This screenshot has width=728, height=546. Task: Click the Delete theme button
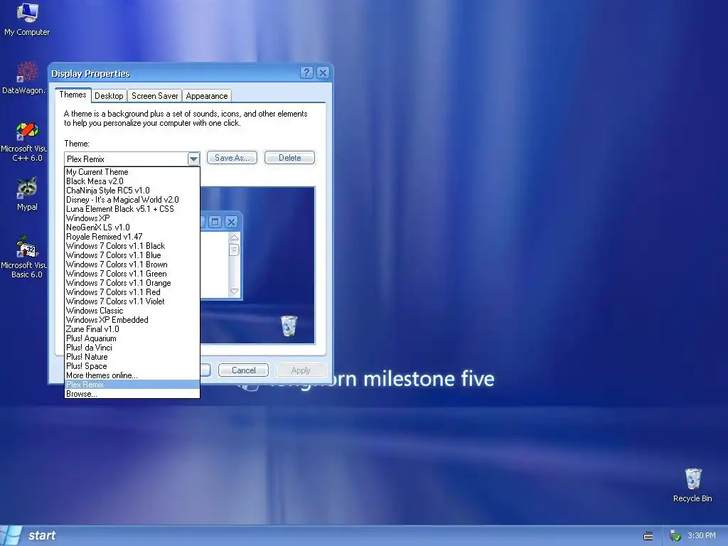[290, 158]
